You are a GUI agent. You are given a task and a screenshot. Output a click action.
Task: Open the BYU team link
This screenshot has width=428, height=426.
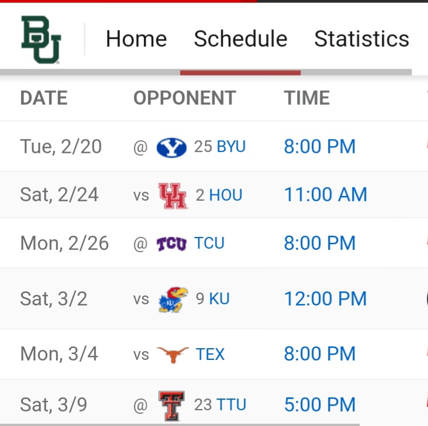tap(231, 146)
